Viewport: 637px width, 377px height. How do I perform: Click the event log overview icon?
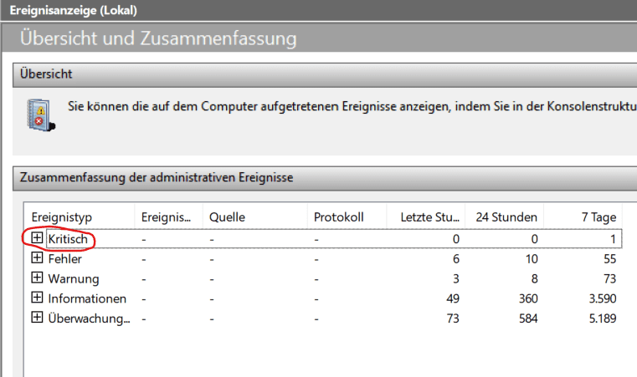pyautogui.click(x=39, y=115)
